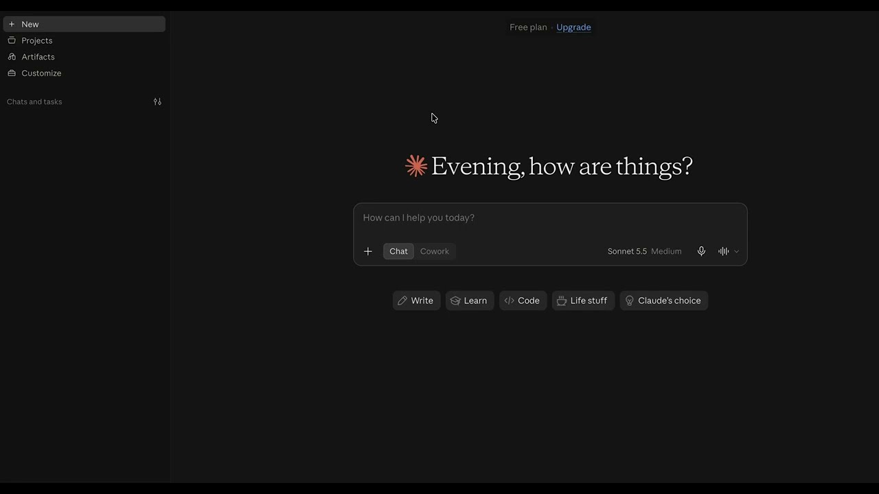Screen dimensions: 879x494
Task: Select the Code suggestion chip
Action: pyautogui.click(x=523, y=301)
